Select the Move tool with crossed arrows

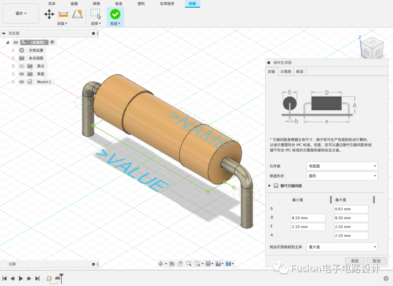(49, 14)
